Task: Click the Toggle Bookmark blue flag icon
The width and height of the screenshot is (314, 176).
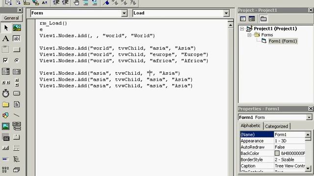Action: [x=106, y=2]
